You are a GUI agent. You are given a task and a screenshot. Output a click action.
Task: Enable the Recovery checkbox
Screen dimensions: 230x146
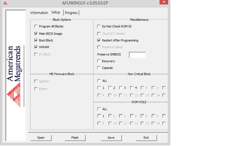(x=99, y=61)
